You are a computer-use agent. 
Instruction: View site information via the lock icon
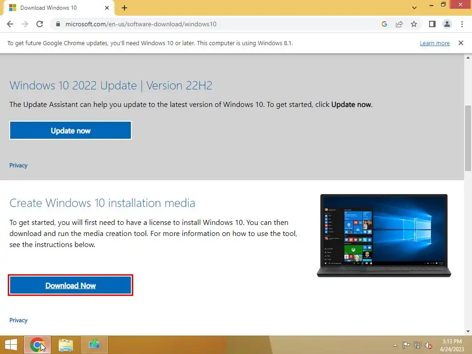click(x=58, y=24)
